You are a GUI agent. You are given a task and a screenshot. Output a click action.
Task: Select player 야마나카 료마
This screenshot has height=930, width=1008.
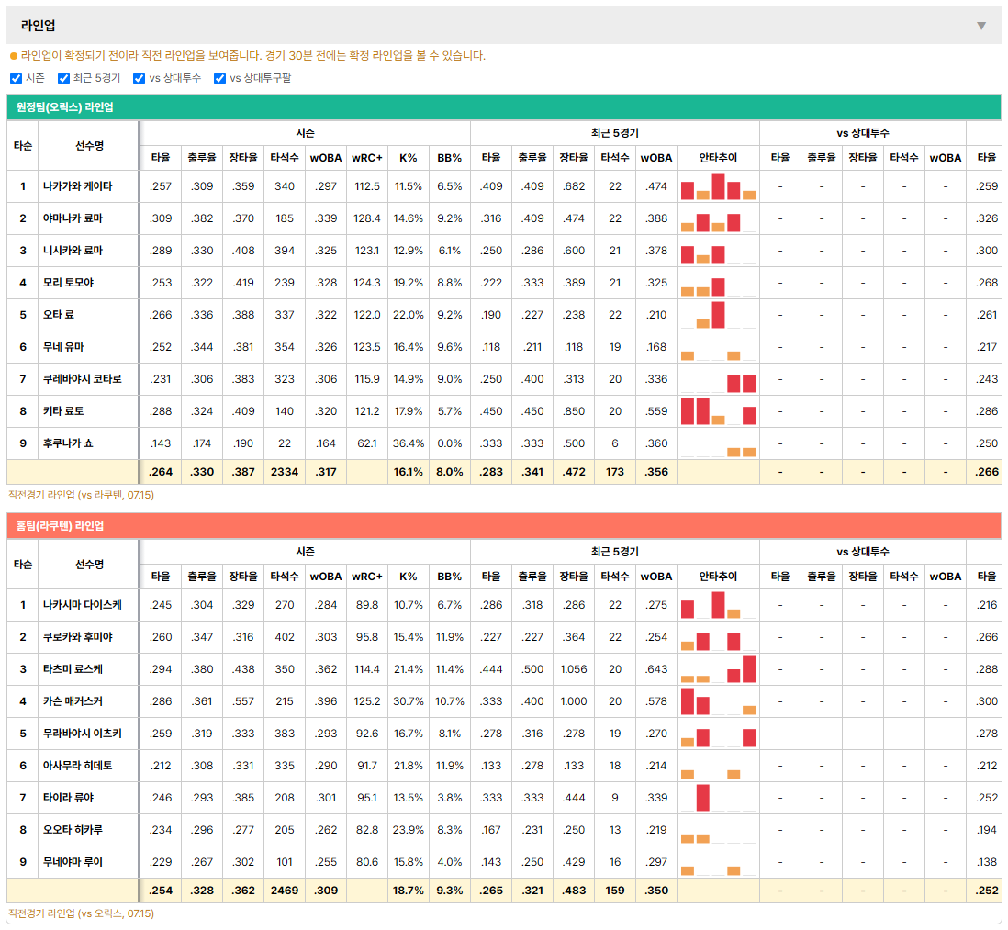tap(73, 218)
